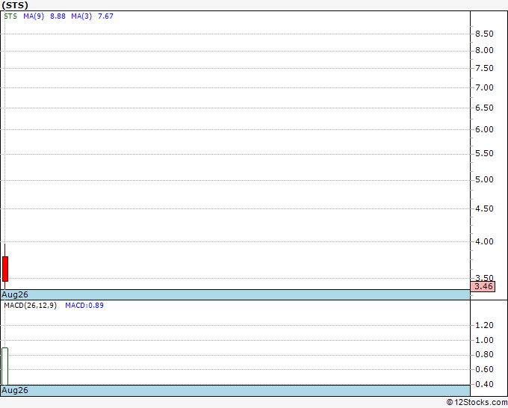Click the 5.00 price axis label
Image resolution: width=508 pixels, height=408 pixels.
[x=484, y=179]
